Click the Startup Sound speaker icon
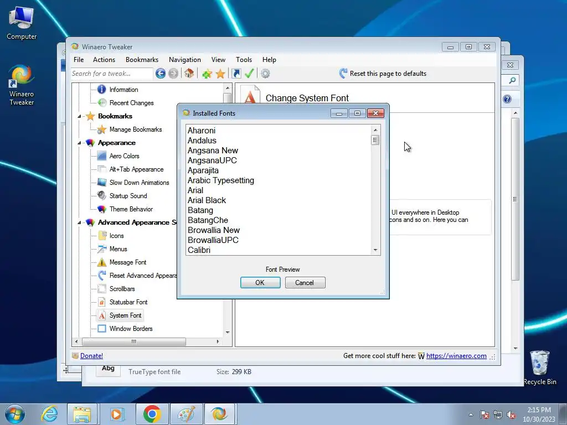The width and height of the screenshot is (567, 425). pyautogui.click(x=102, y=195)
